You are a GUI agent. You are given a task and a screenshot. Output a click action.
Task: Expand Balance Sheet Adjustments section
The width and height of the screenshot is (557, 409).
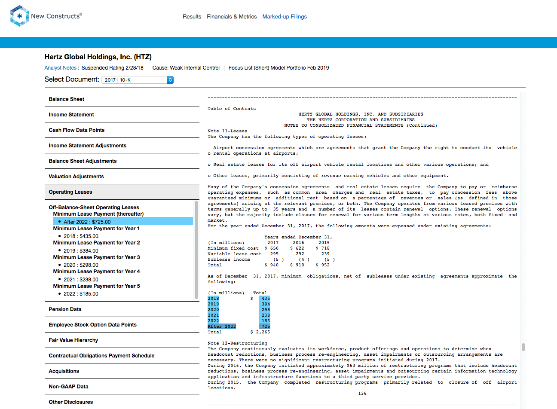point(122,161)
